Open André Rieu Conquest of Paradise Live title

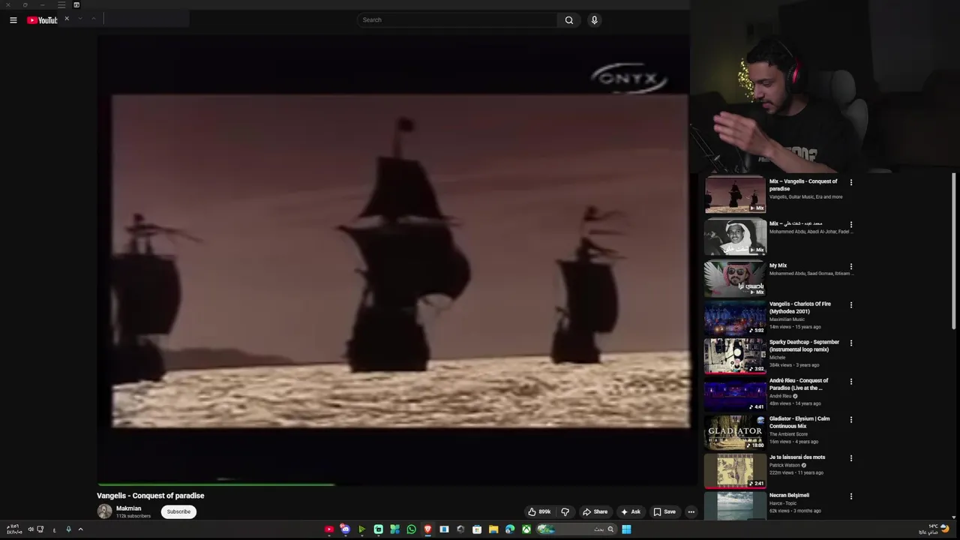[799, 384]
